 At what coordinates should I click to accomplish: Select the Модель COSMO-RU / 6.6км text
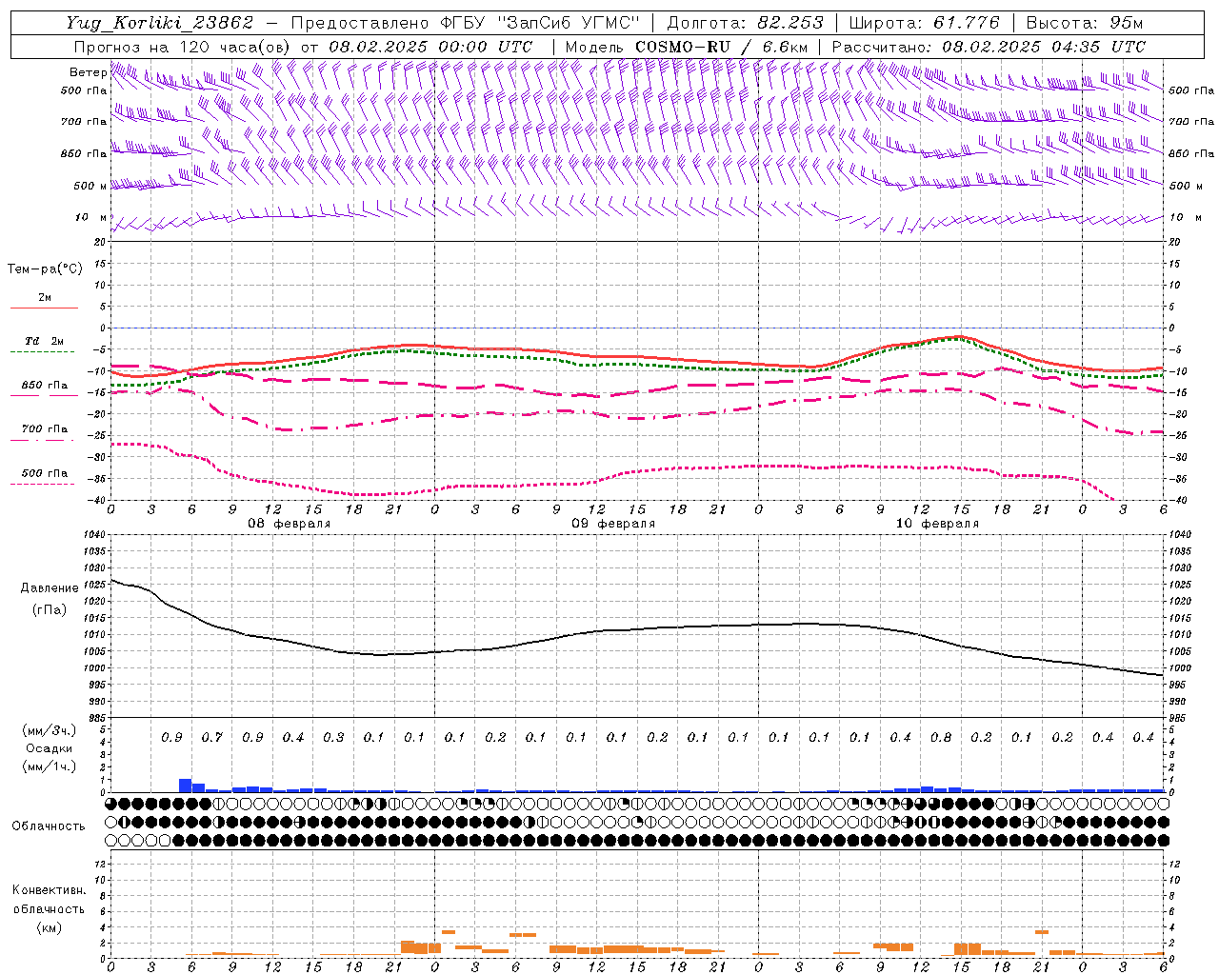686,47
